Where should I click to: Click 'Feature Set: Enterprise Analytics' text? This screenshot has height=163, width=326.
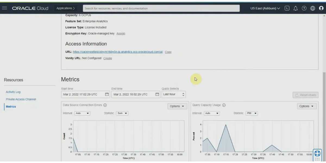(x=86, y=21)
